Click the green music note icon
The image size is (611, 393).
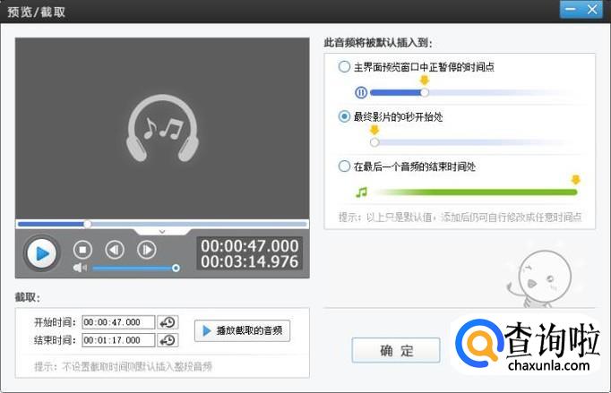point(361,192)
